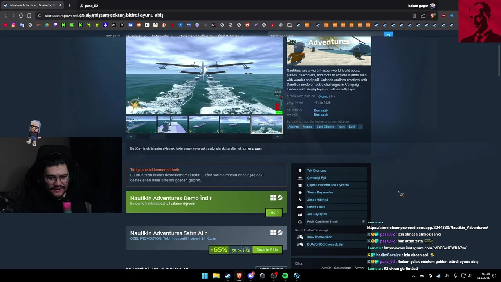Click the Steam Cloud icon
This screenshot has height=282, width=501.
[300, 207]
